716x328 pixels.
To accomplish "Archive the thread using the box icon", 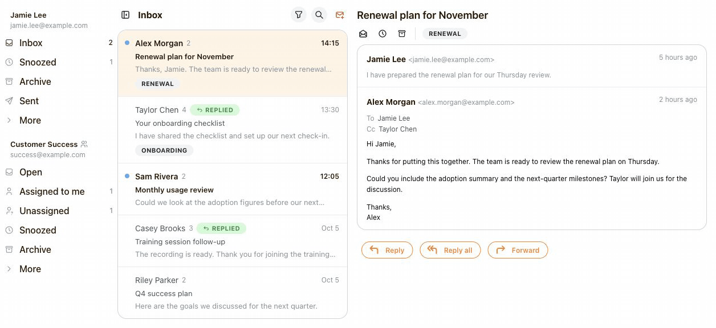I will pyautogui.click(x=402, y=34).
